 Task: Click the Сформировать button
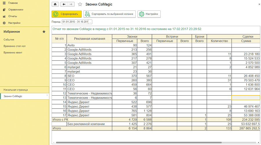click(66, 14)
